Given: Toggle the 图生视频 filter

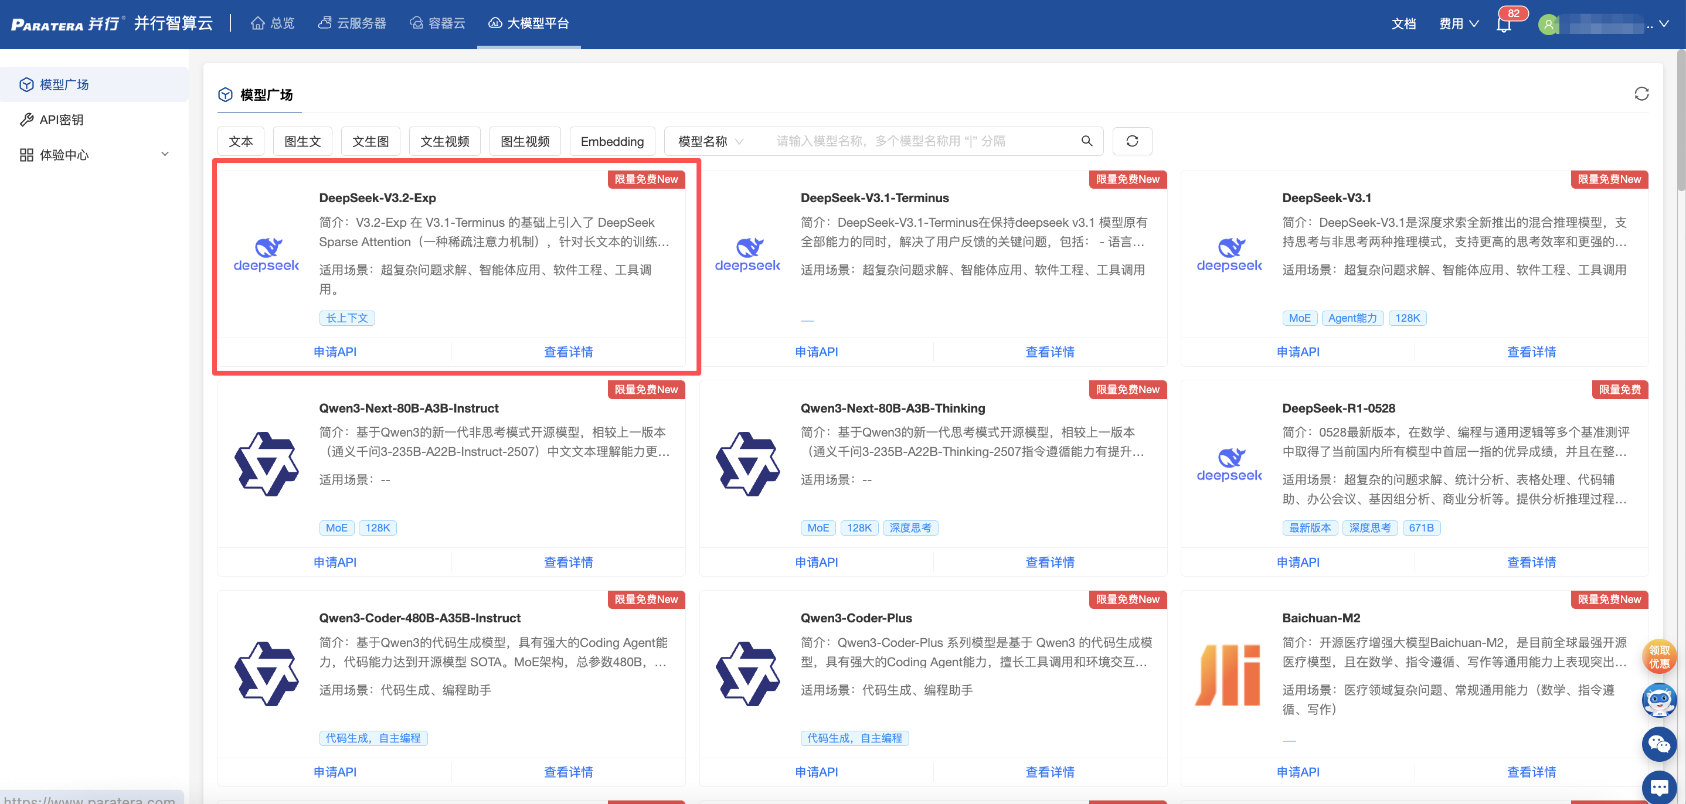Looking at the screenshot, I should point(525,141).
